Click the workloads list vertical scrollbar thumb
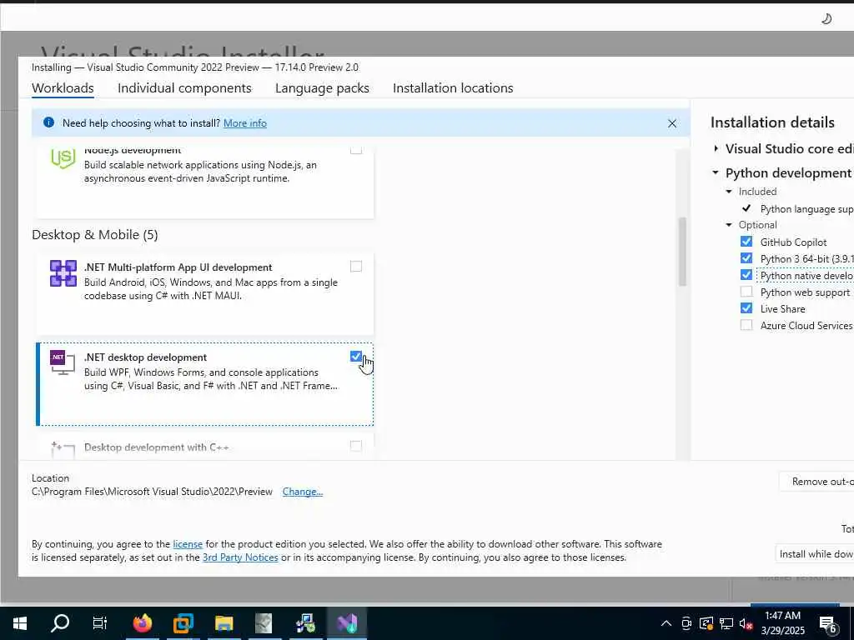Screen dimensions: 854x640 tap(682, 252)
